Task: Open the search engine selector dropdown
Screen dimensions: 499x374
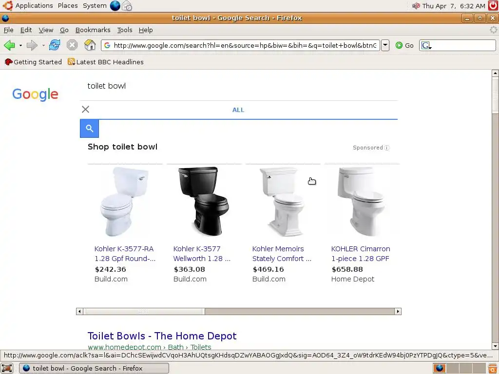Action: tap(426, 46)
